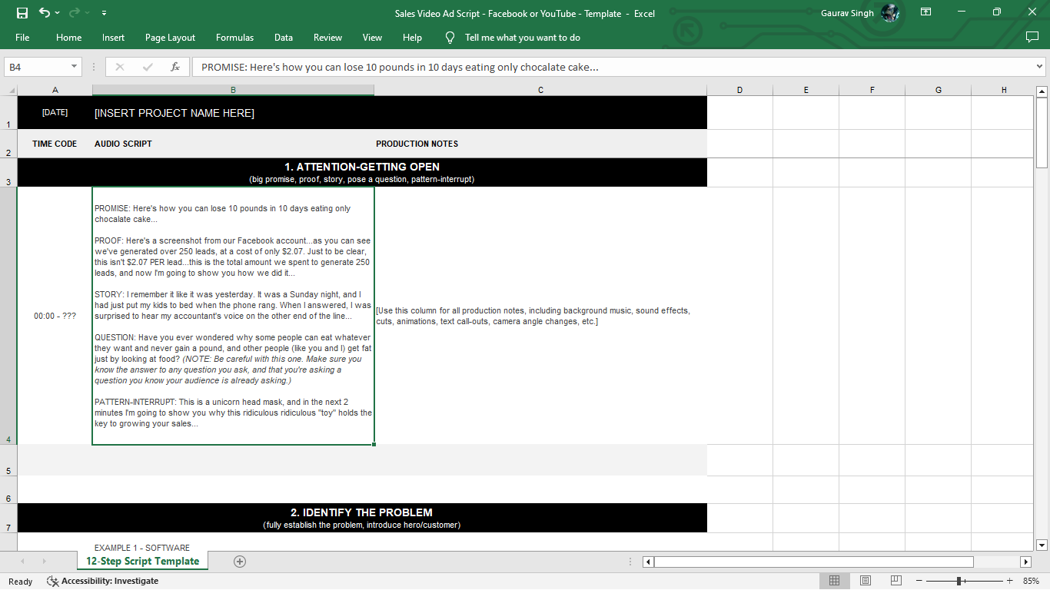Open the Comments speech bubble icon
Image resolution: width=1050 pixels, height=590 pixels.
tap(1032, 37)
